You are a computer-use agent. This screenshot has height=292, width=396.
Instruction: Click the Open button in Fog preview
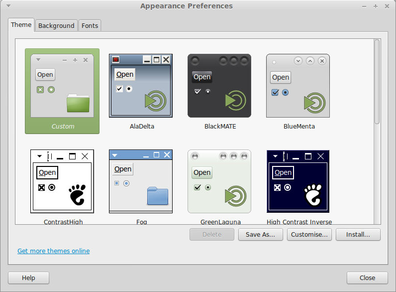point(123,169)
